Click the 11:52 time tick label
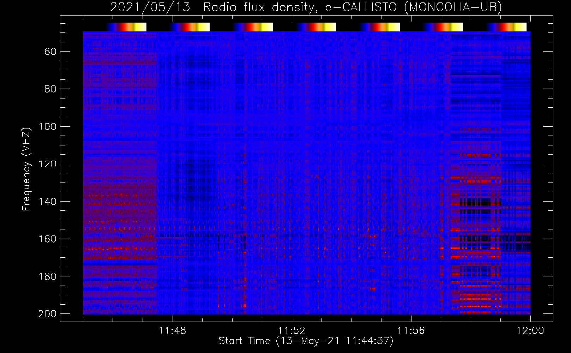 (292, 331)
